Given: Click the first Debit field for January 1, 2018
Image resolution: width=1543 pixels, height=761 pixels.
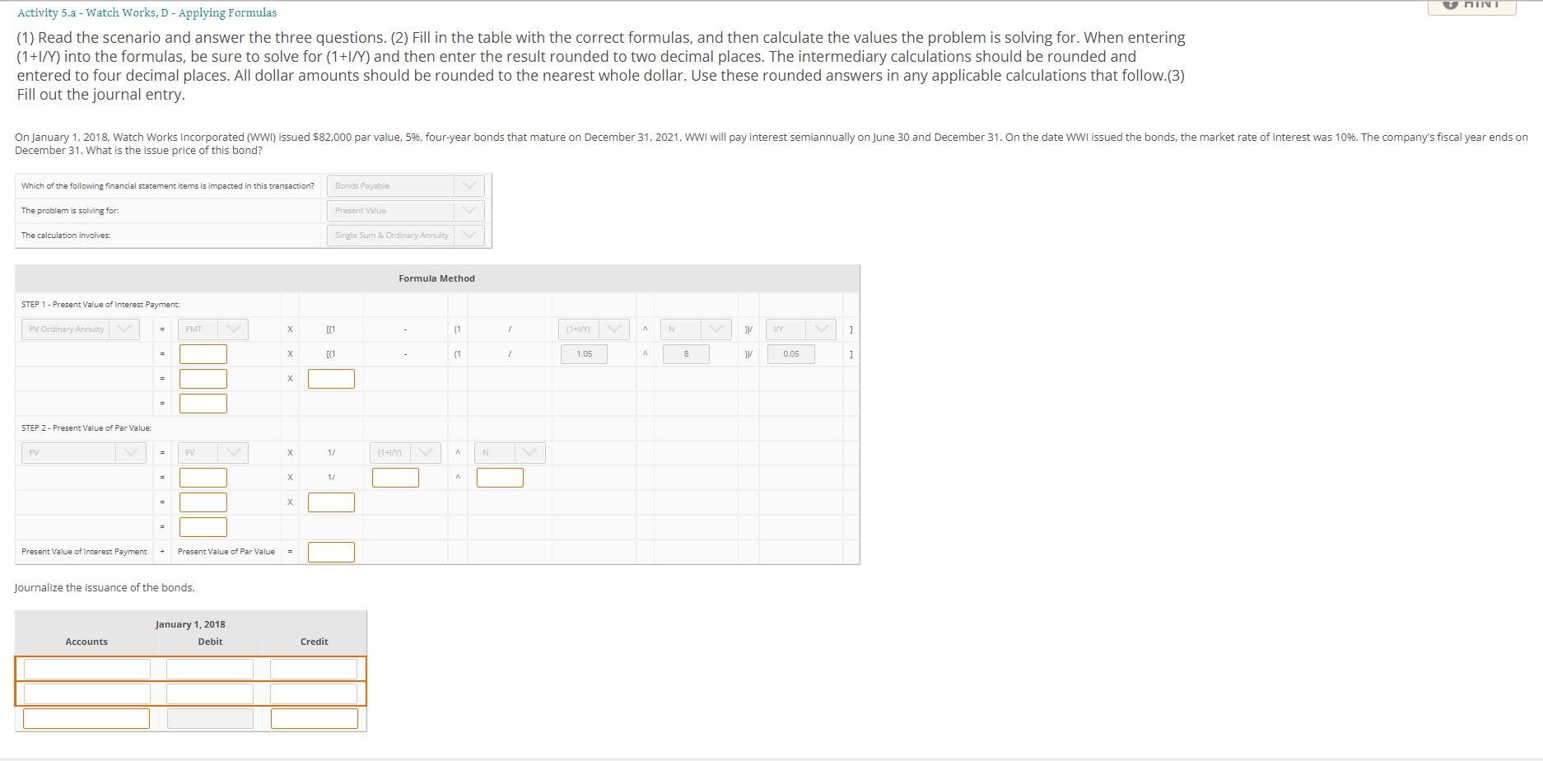Looking at the screenshot, I should (209, 668).
